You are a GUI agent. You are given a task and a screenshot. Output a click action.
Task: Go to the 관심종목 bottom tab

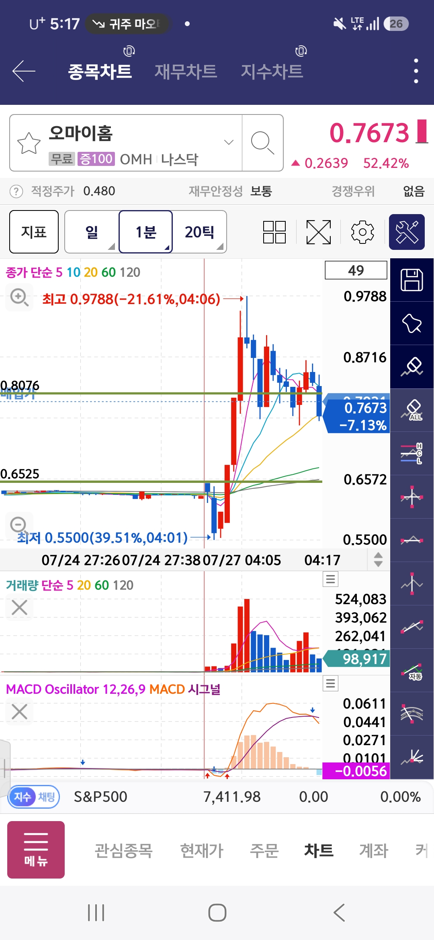tap(124, 850)
